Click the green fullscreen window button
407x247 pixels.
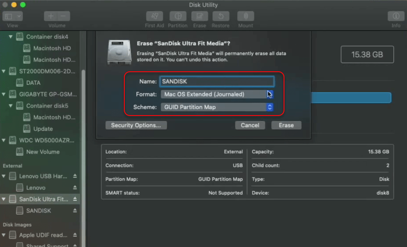(23, 5)
